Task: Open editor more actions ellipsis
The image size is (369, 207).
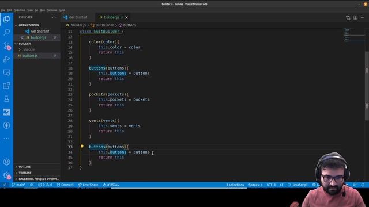Action: pyautogui.click(x=363, y=18)
